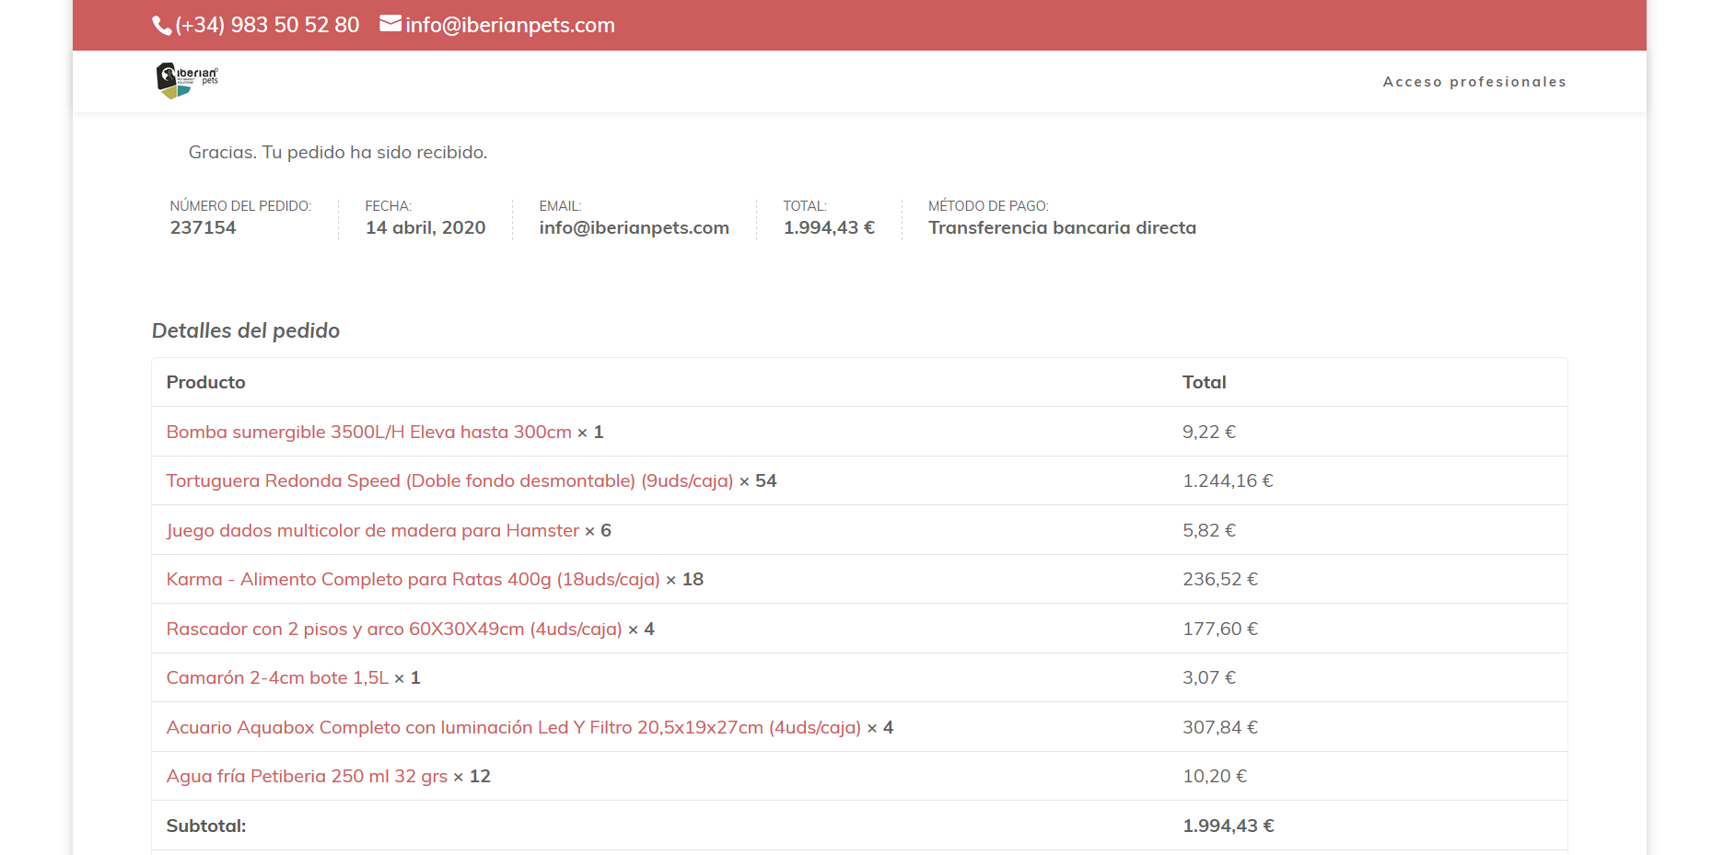Click the Producto column header
This screenshot has height=855, width=1712.
pyautogui.click(x=206, y=382)
